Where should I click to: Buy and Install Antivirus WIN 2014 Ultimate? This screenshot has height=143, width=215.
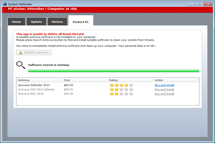click(x=165, y=89)
